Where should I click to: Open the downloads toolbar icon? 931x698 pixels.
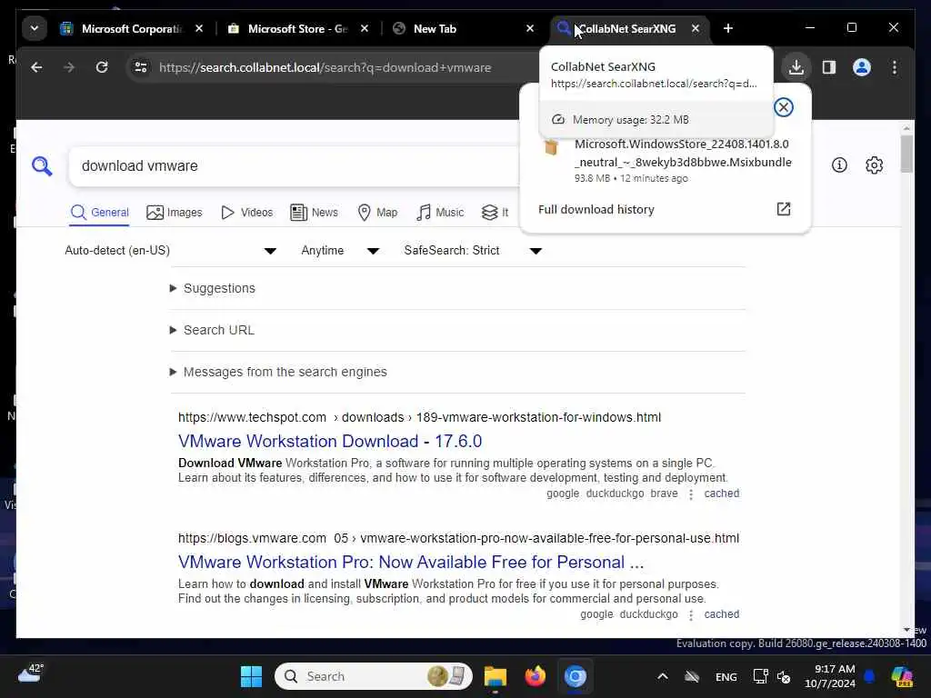click(x=796, y=67)
